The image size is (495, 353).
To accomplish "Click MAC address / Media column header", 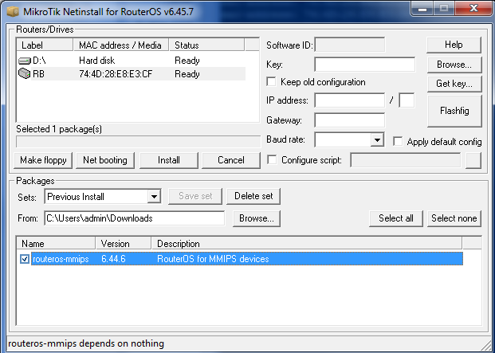I will [x=121, y=45].
